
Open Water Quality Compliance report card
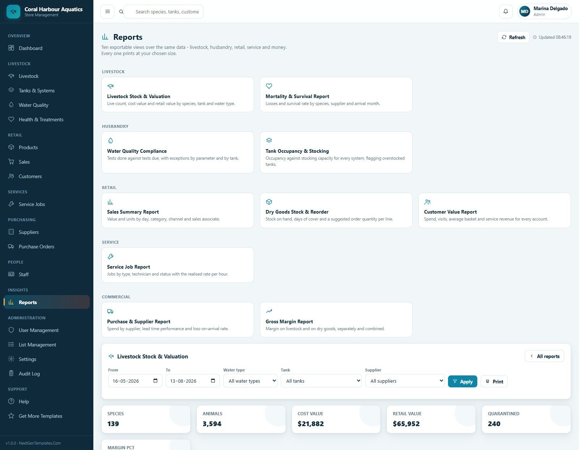[177, 152]
